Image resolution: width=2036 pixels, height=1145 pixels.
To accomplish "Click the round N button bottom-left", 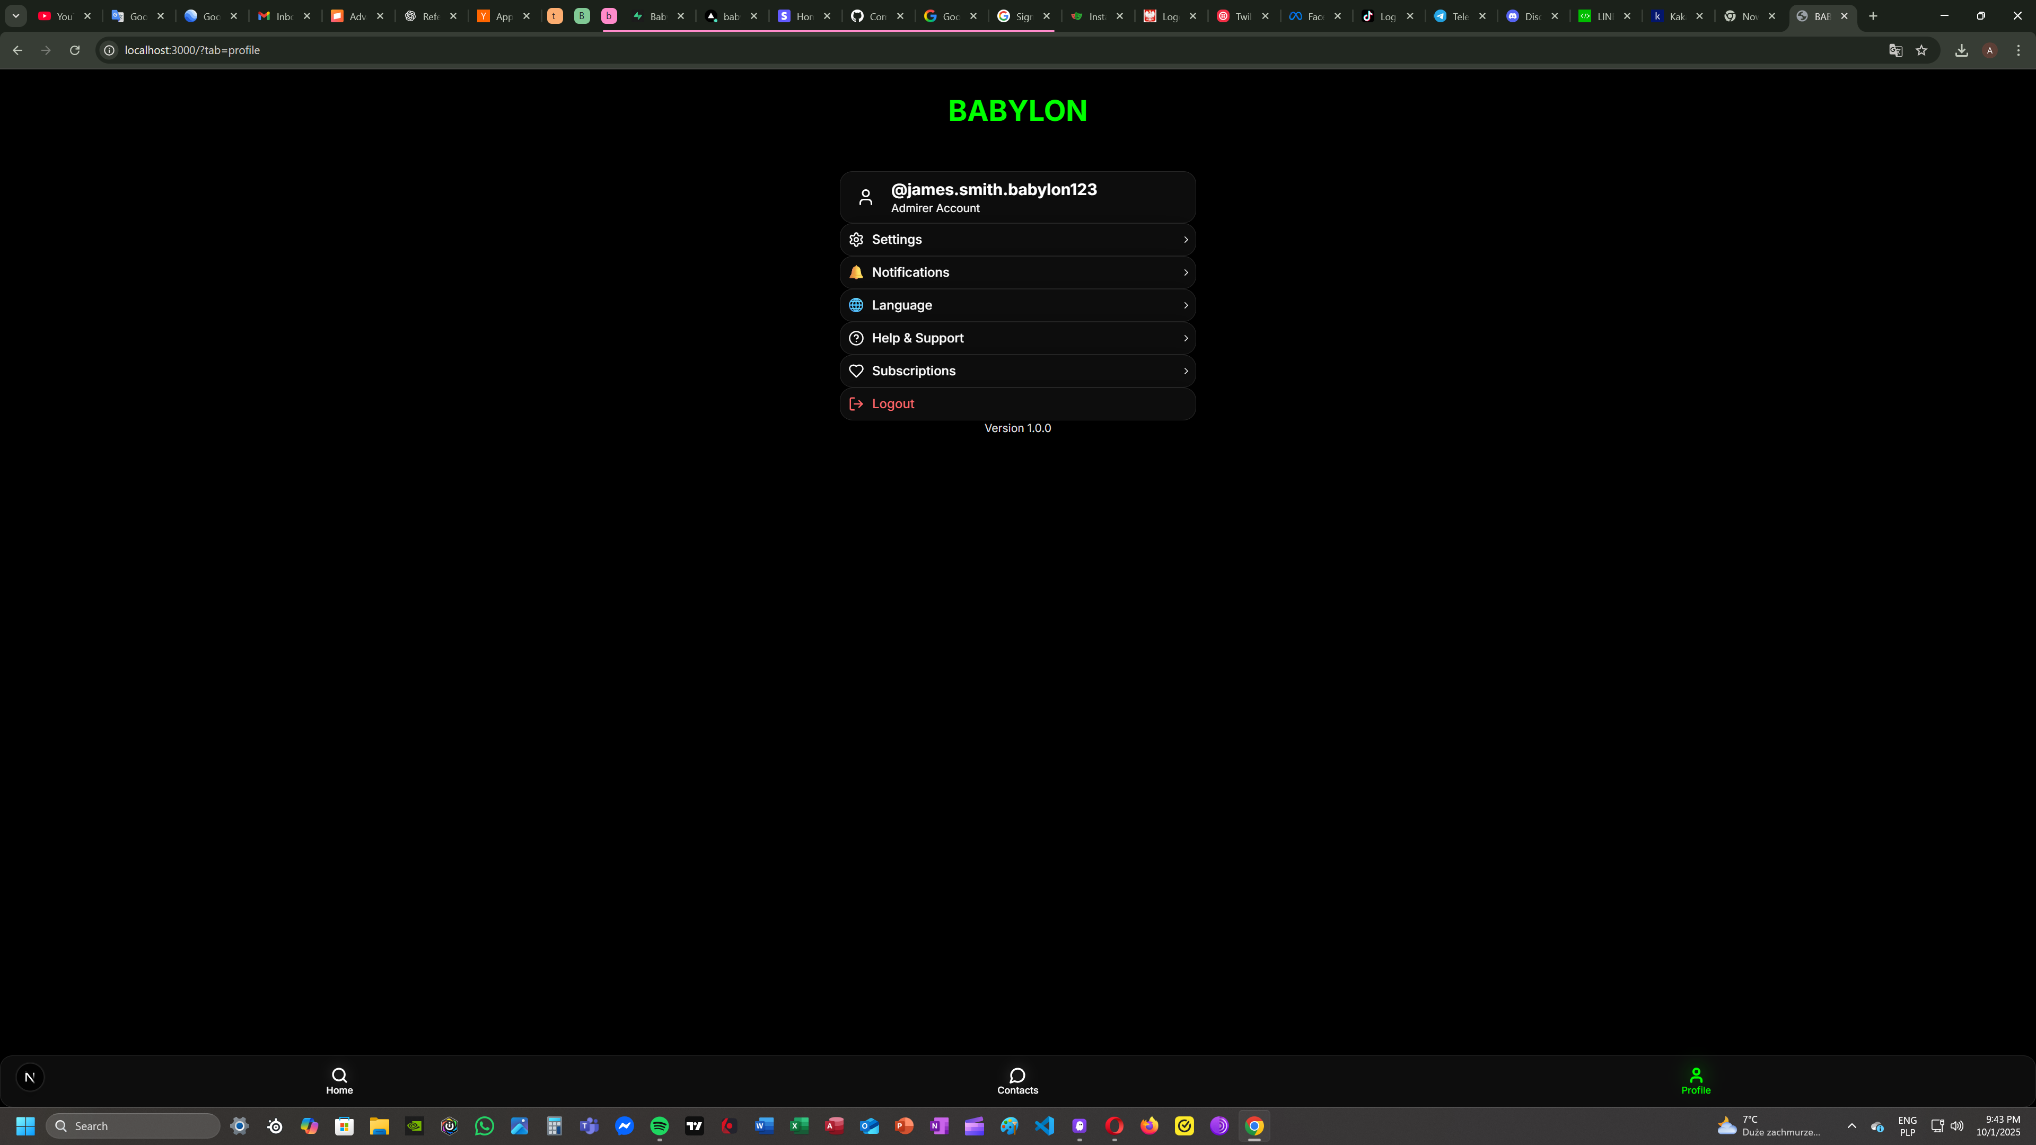I will [x=30, y=1077].
